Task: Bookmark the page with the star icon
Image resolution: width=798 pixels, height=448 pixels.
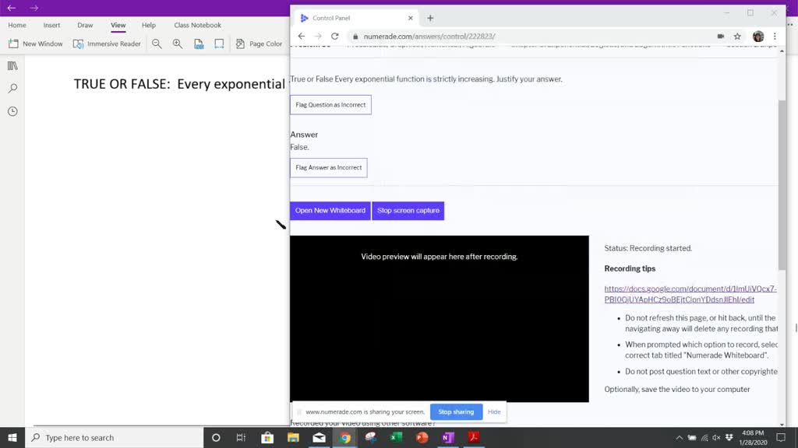Action: click(x=739, y=36)
